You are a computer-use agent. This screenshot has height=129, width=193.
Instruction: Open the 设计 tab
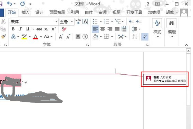(x=39, y=12)
